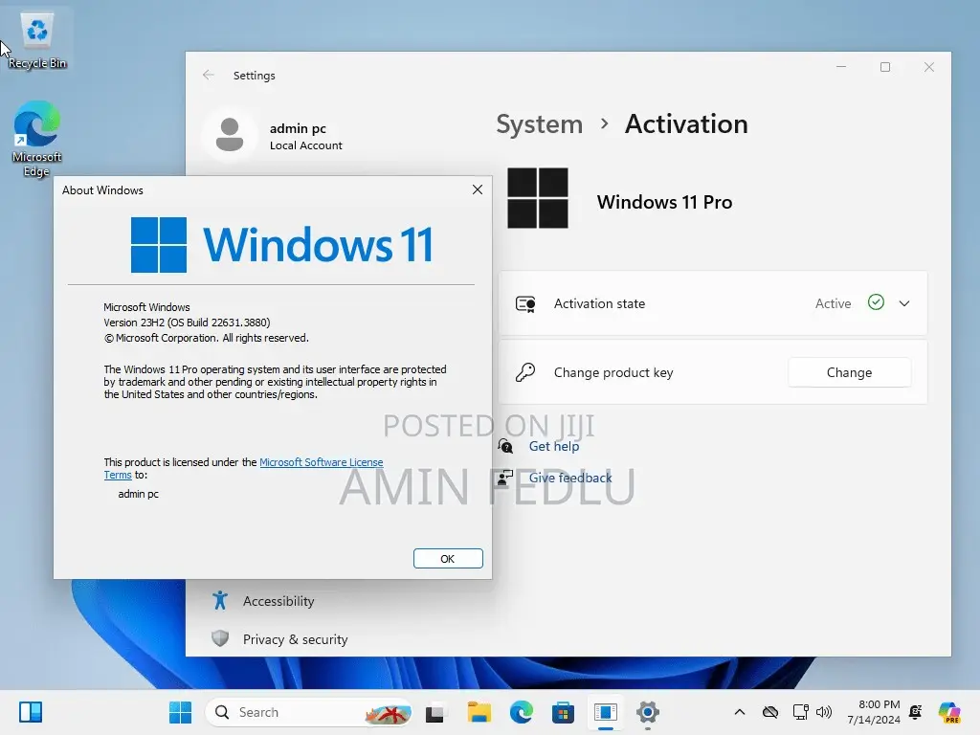The image size is (980, 735).
Task: Open the Microsoft Software License Terms link
Action: click(x=322, y=462)
